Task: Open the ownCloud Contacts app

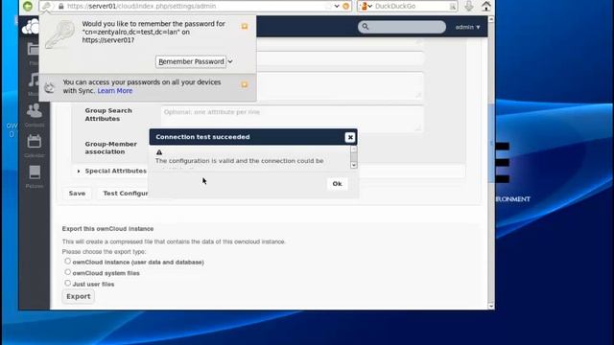Action: (x=35, y=115)
